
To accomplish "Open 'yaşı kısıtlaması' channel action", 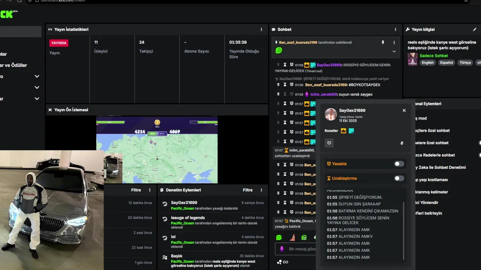I will point(431,180).
